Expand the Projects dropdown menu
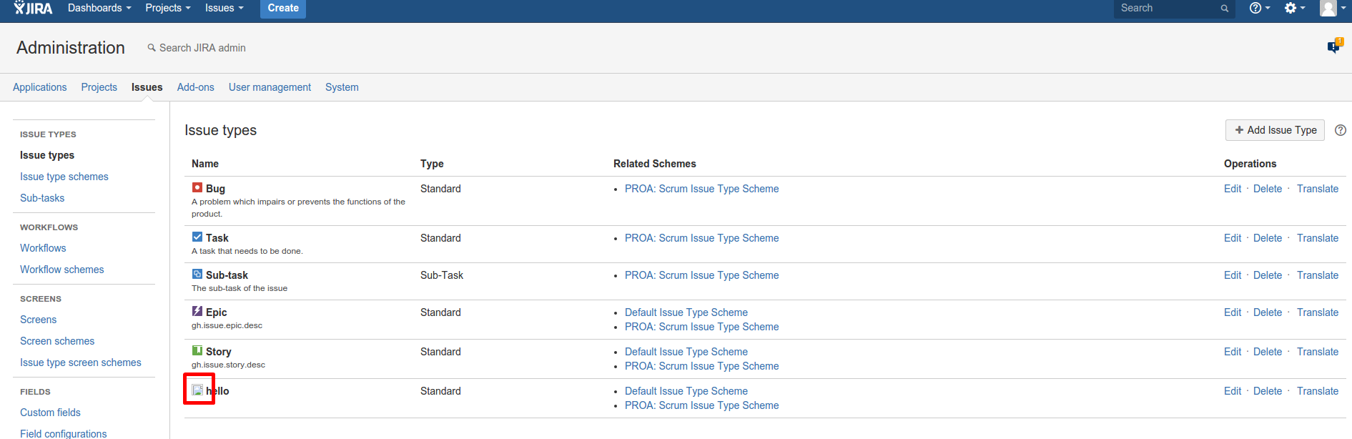Viewport: 1352px width, 439px height. tap(167, 8)
